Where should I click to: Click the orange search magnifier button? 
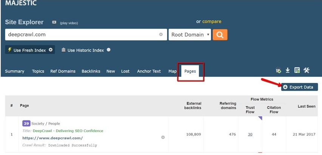click(220, 35)
